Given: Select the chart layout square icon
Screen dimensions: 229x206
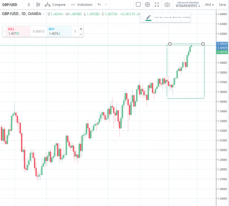Looking at the screenshot, I should click(138, 4).
